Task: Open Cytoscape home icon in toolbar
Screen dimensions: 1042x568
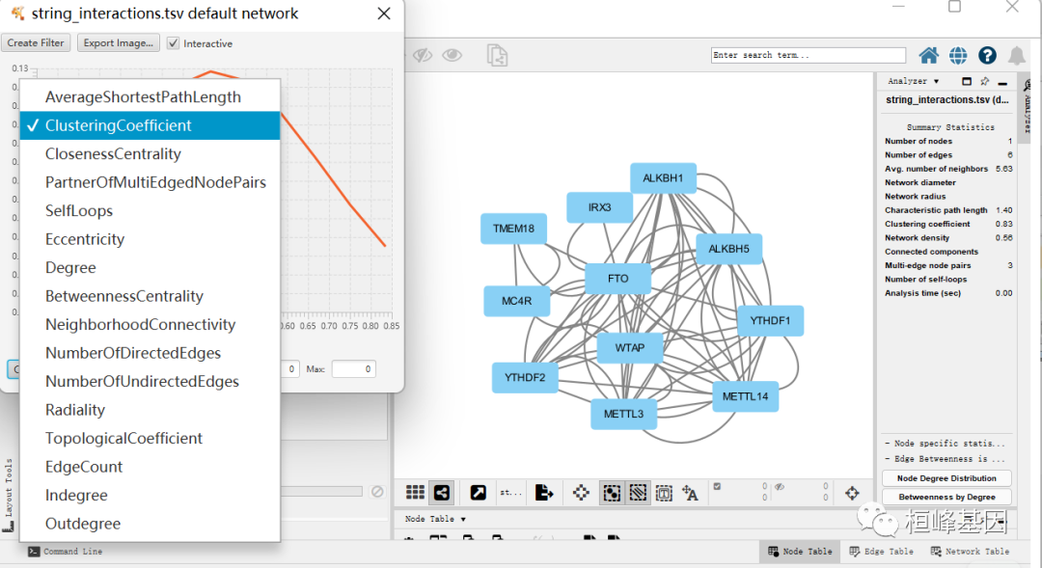Action: tap(928, 55)
